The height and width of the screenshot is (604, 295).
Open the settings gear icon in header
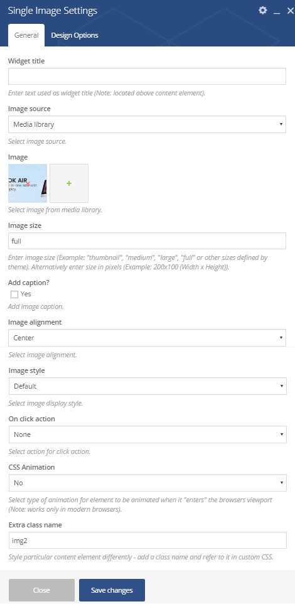point(262,11)
